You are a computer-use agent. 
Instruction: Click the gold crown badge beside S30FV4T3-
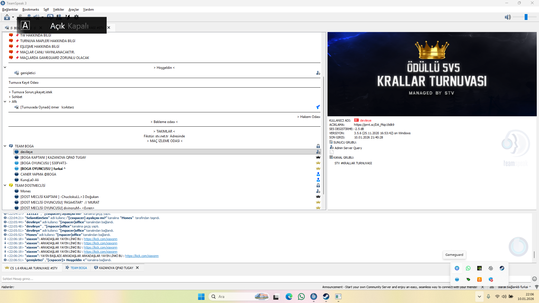click(x=318, y=163)
